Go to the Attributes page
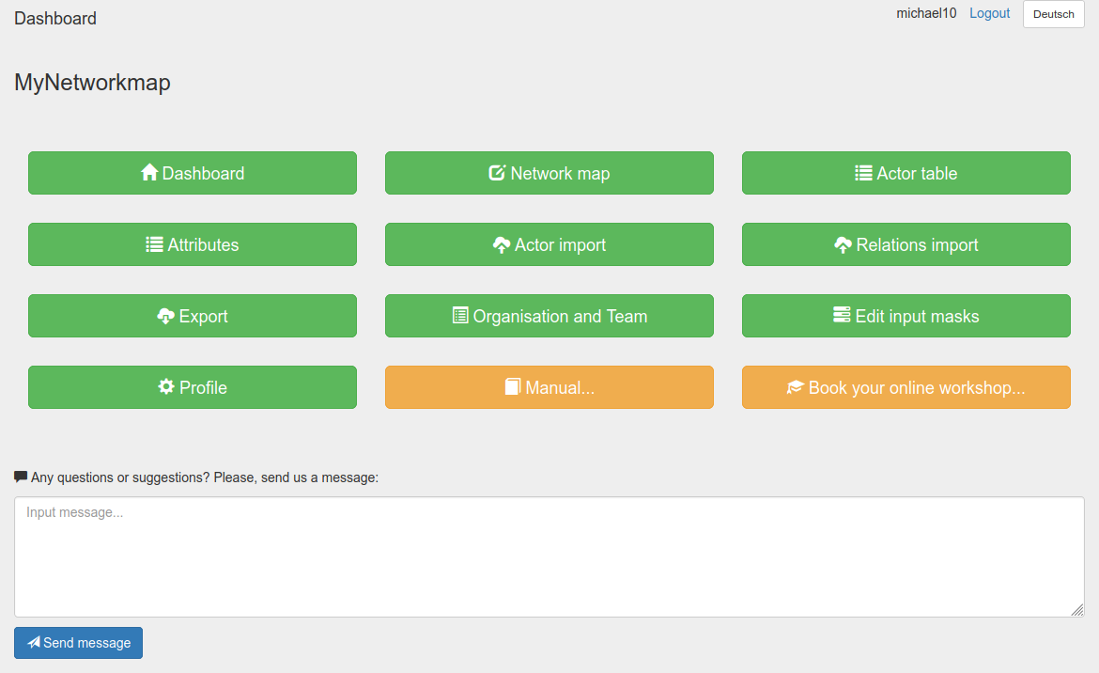 click(x=192, y=244)
